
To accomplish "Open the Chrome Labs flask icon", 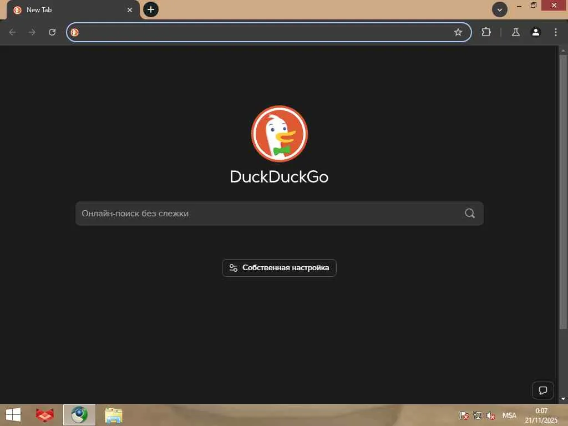I will 516,32.
